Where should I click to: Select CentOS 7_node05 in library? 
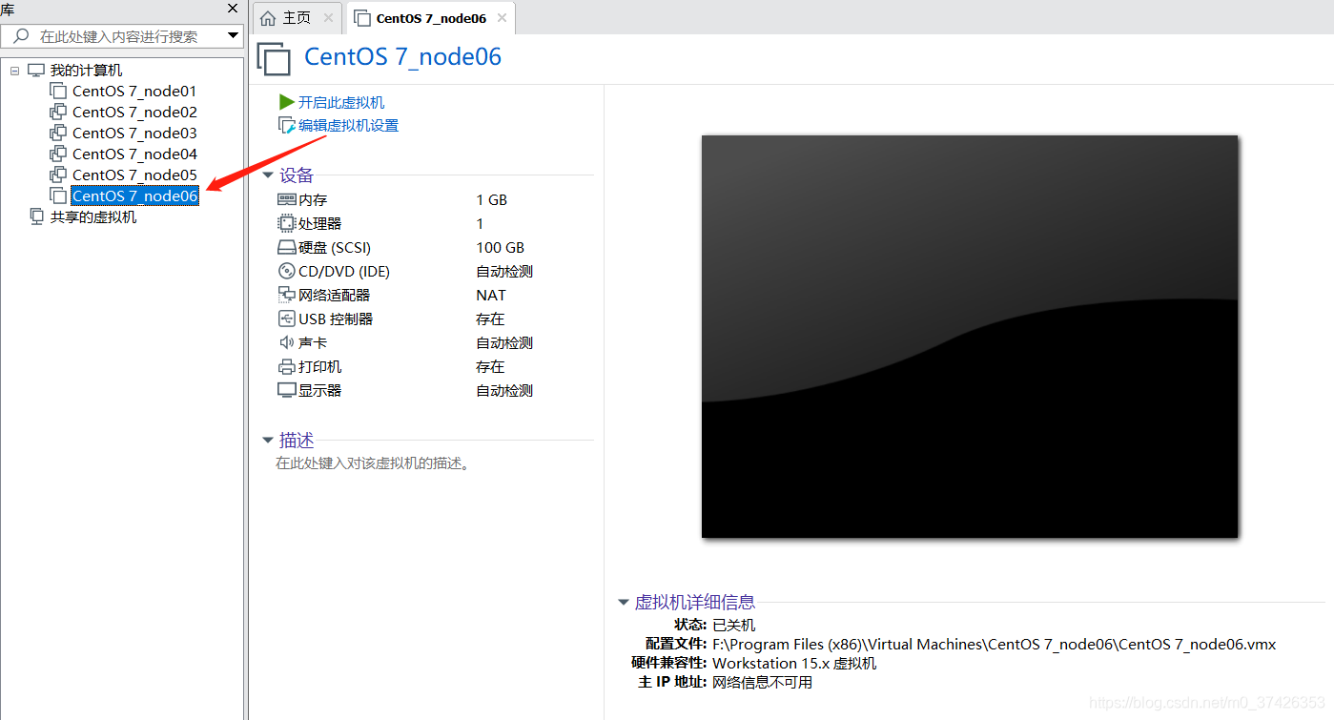pyautogui.click(x=134, y=175)
